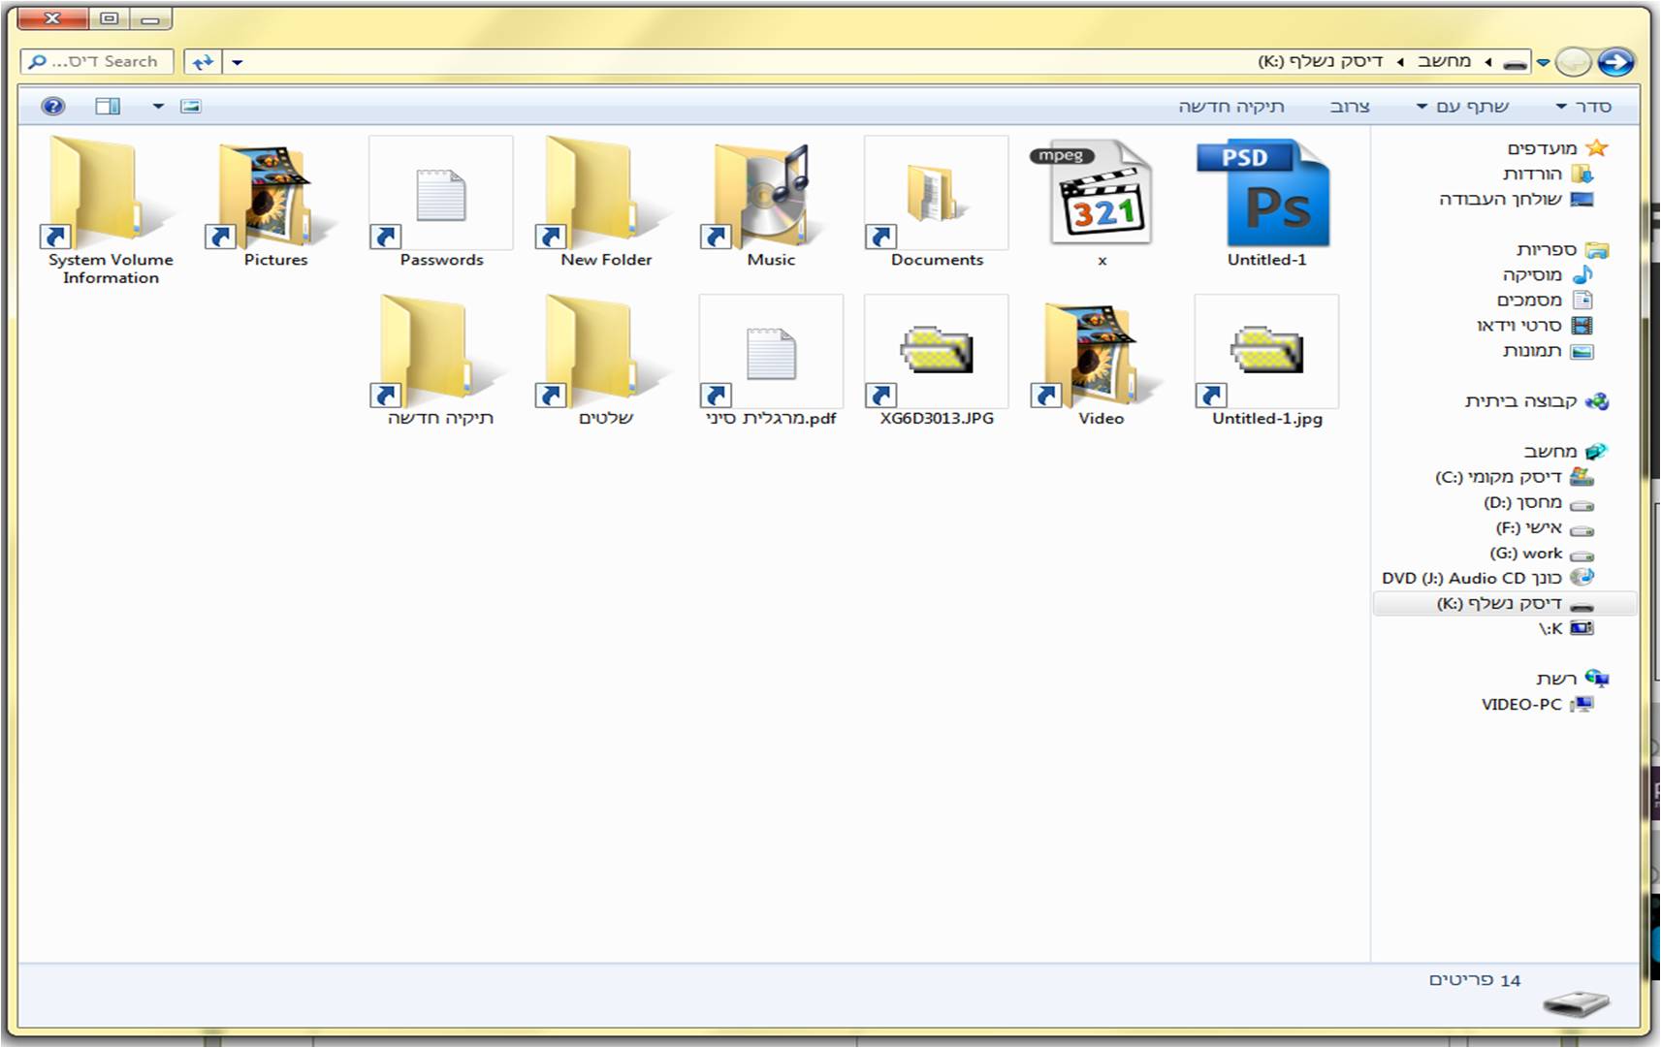Image resolution: width=1661 pixels, height=1048 pixels.
Task: Open the תמונות library in the navigation pane
Action: (x=1548, y=351)
